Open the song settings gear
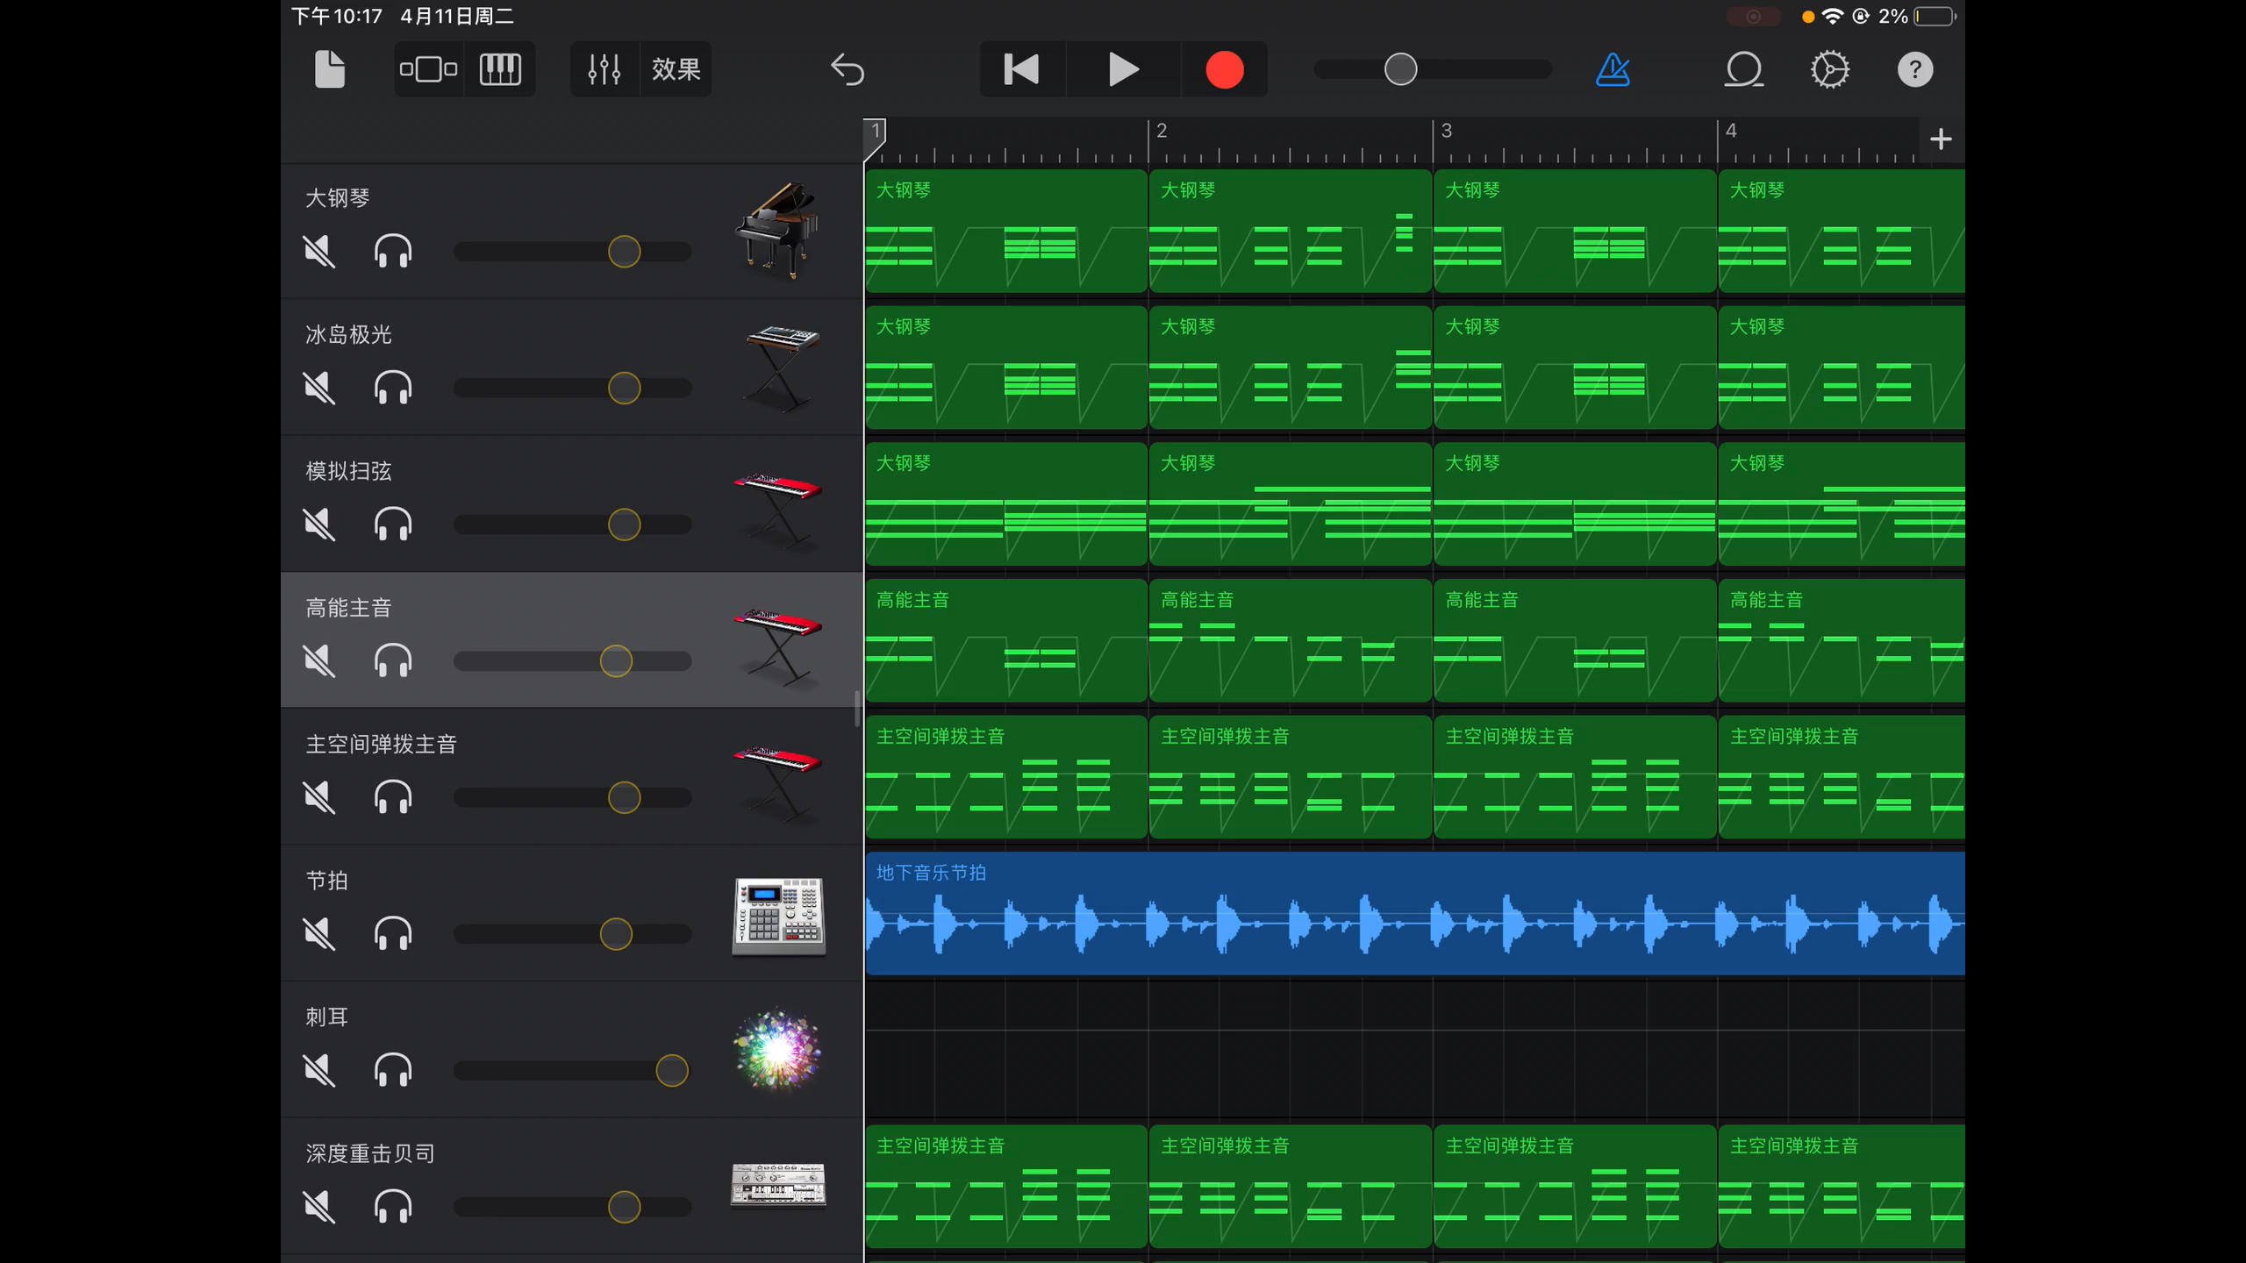 pos(1830,69)
